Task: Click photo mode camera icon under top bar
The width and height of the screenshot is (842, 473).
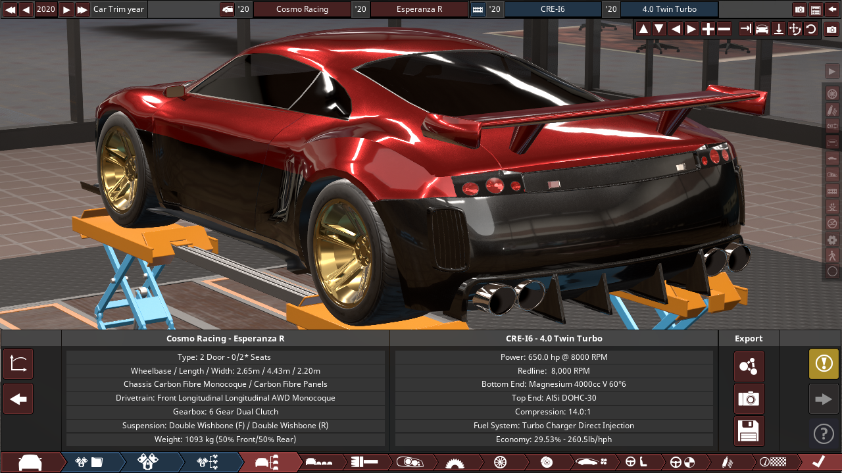Action: (x=831, y=30)
